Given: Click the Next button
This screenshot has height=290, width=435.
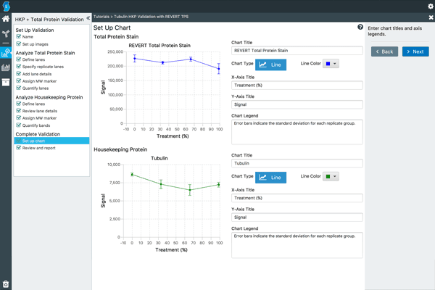Looking at the screenshot, I should tap(415, 51).
